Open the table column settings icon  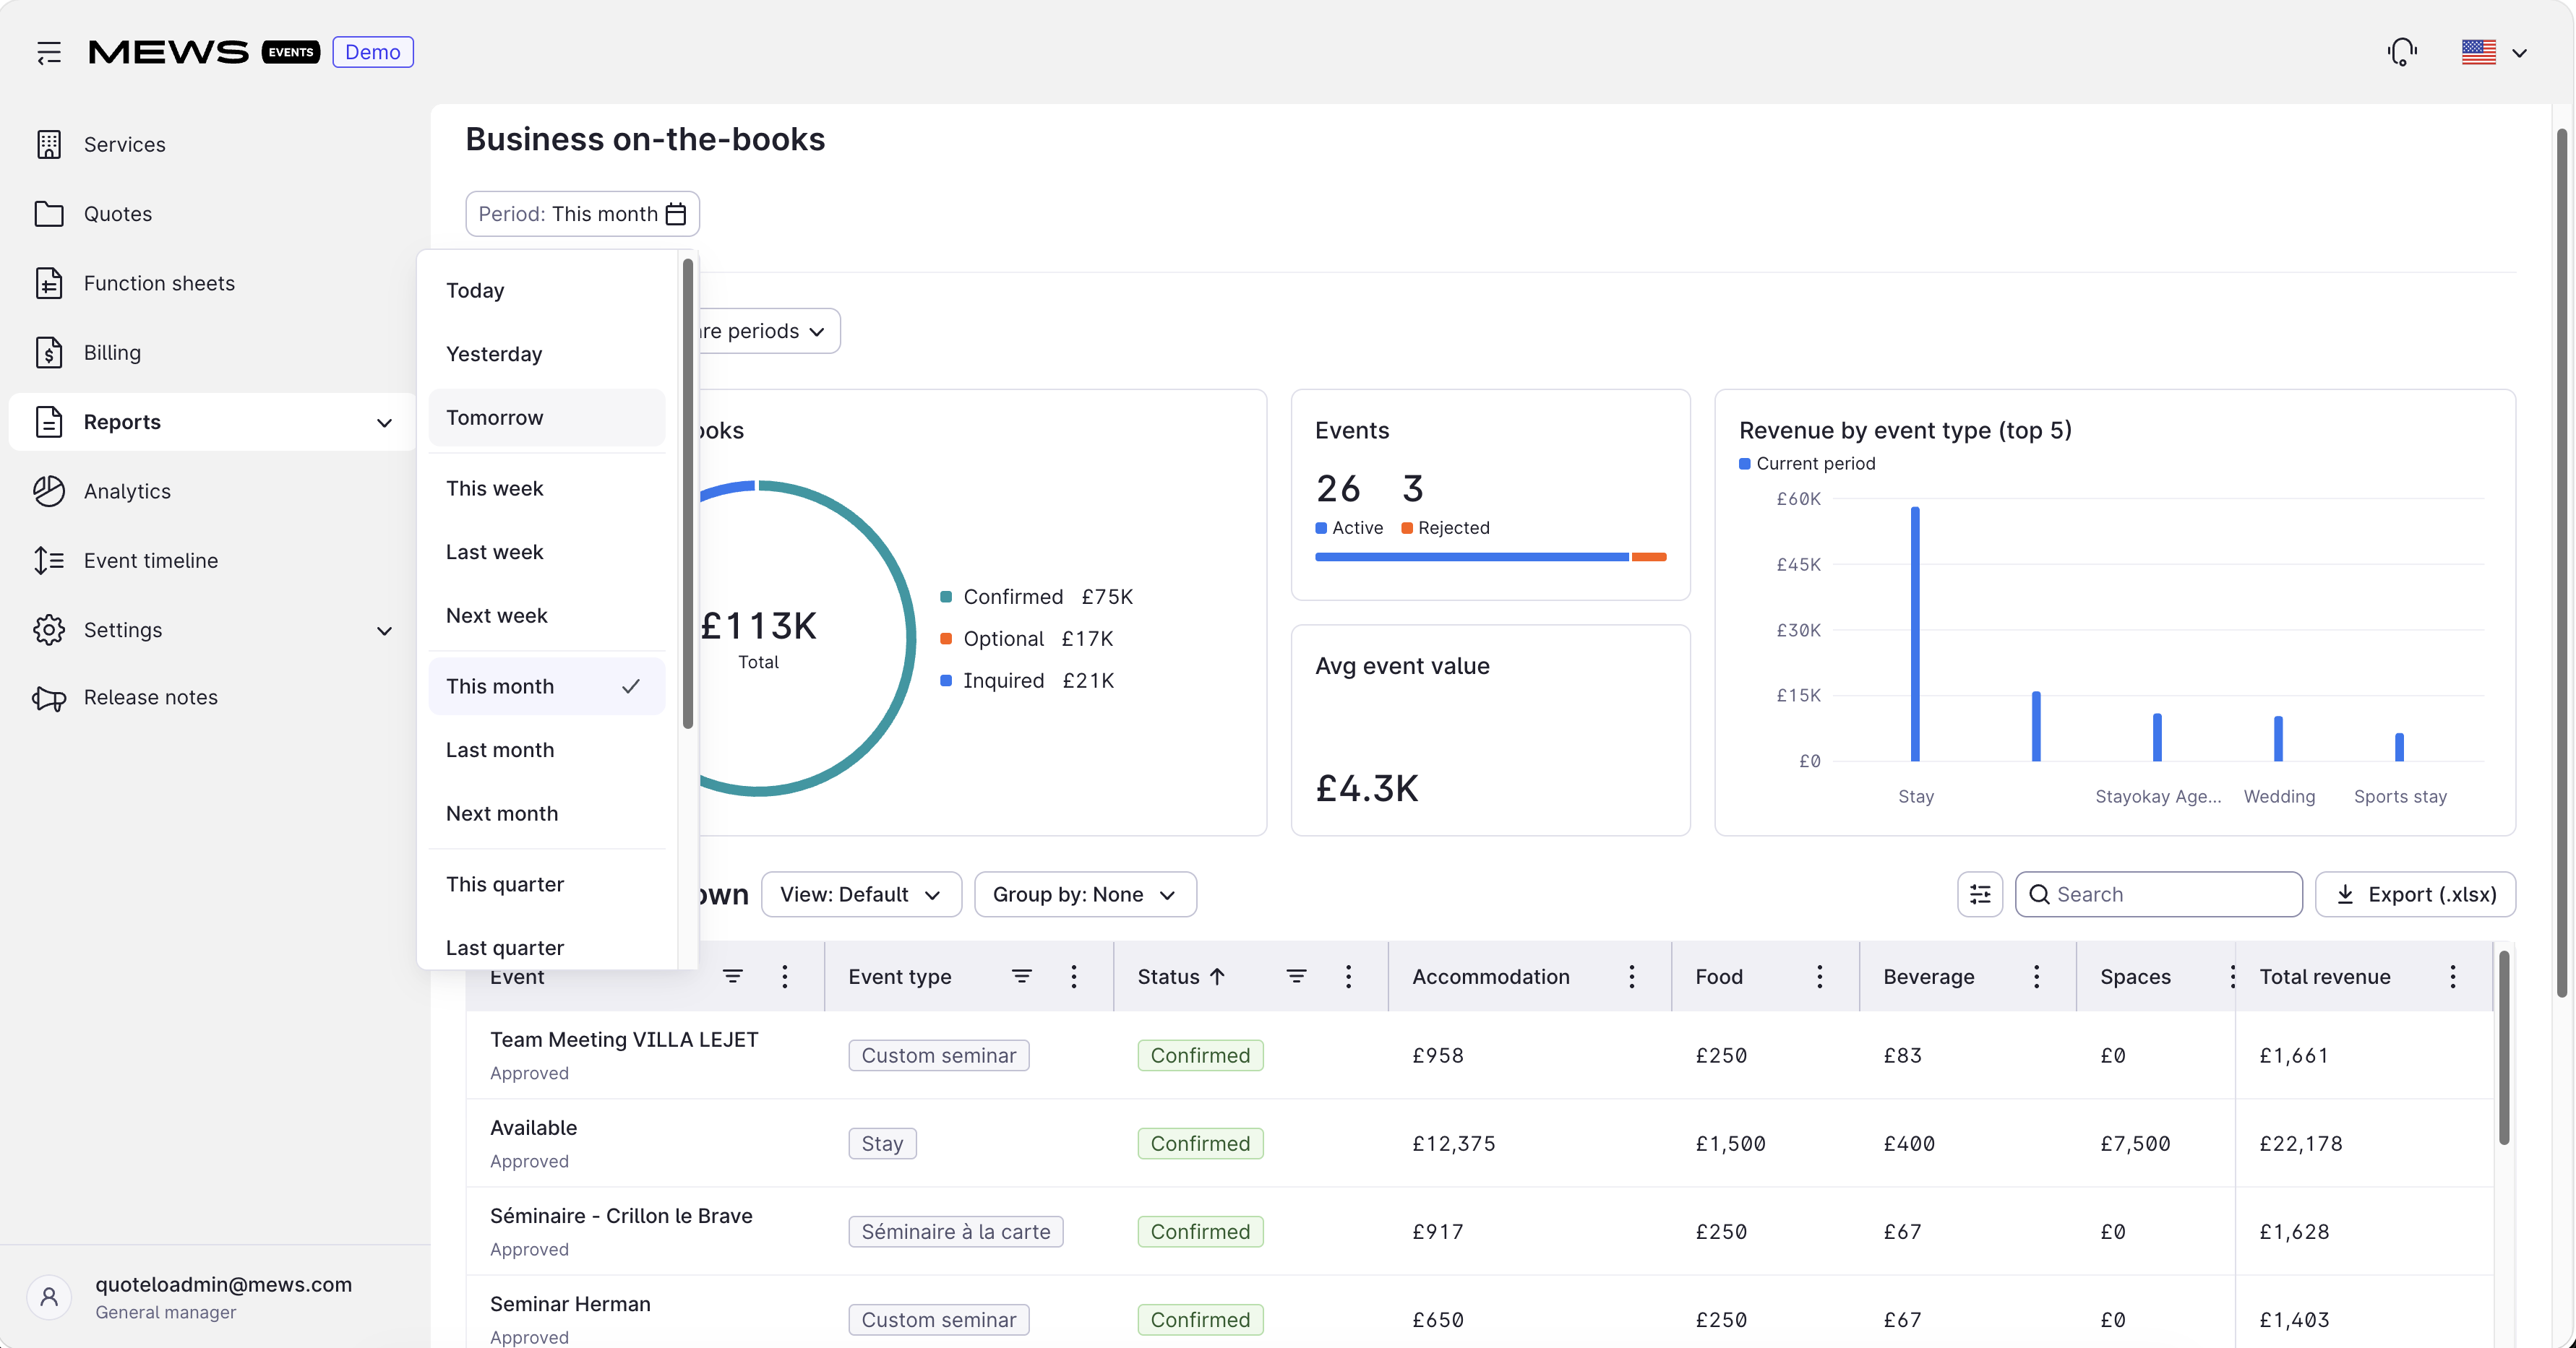1980,894
